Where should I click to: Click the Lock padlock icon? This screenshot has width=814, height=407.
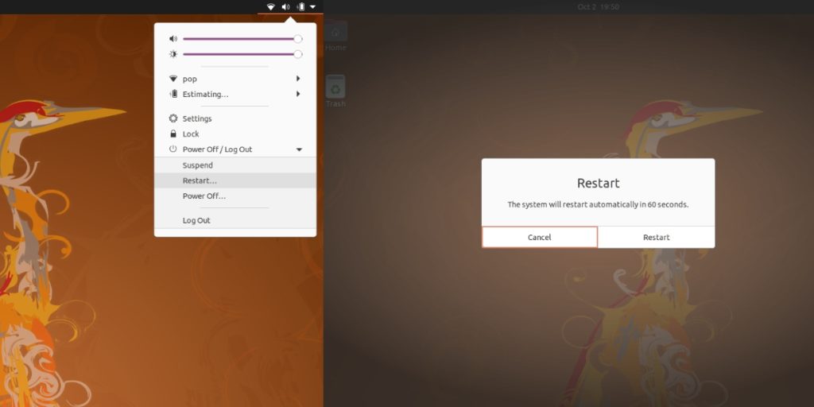tap(173, 134)
